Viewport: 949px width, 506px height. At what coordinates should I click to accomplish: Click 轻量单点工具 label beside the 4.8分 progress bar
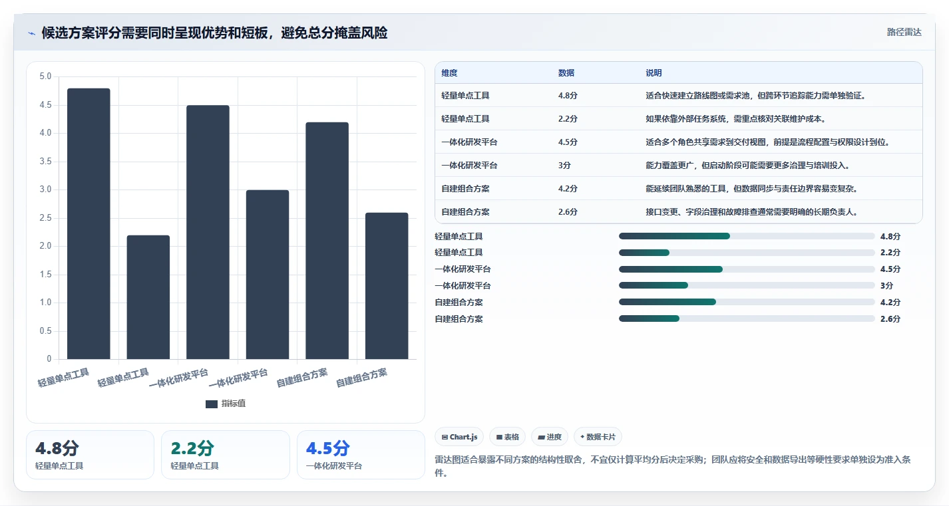pos(459,236)
